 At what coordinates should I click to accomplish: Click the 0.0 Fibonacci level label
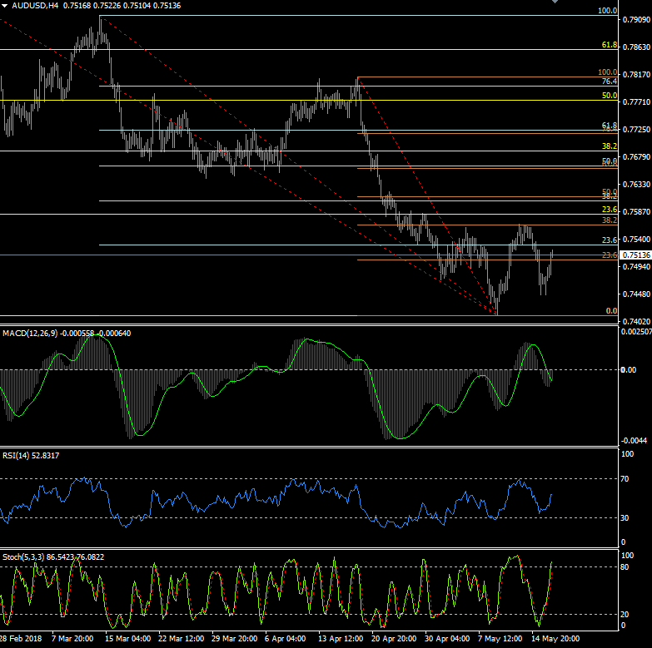610,310
